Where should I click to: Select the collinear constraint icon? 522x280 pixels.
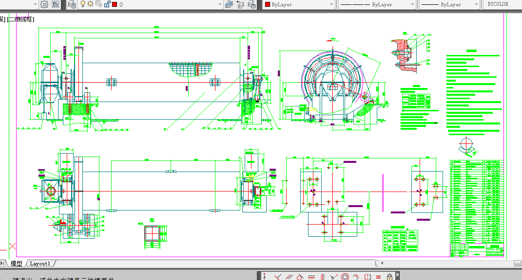click(333, 276)
